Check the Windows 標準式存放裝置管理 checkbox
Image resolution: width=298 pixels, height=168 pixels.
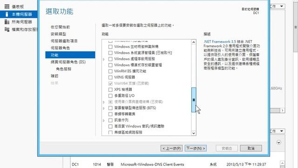(x=110, y=65)
